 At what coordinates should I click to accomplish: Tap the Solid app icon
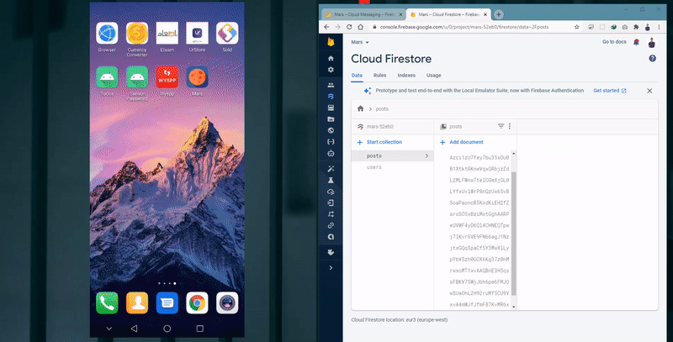227,34
